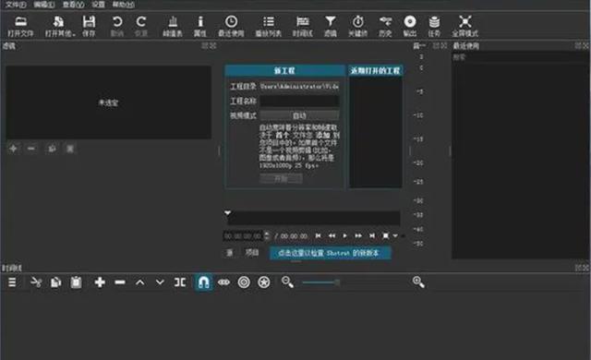The height and width of the screenshot is (360, 591).
Task: Click the Split at playhead icon
Action: tap(180, 282)
